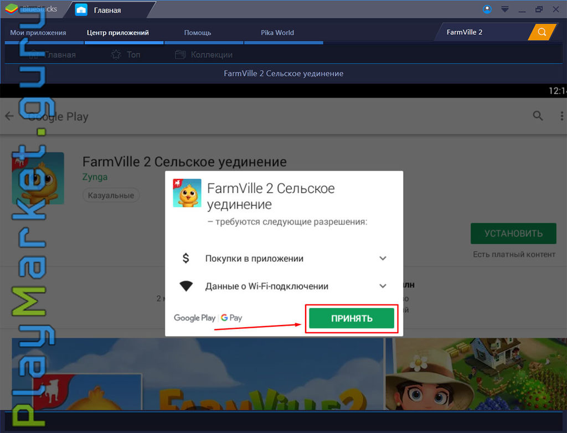The image size is (567, 433).
Task: Open the BlueStacks account profile icon
Action: [487, 9]
